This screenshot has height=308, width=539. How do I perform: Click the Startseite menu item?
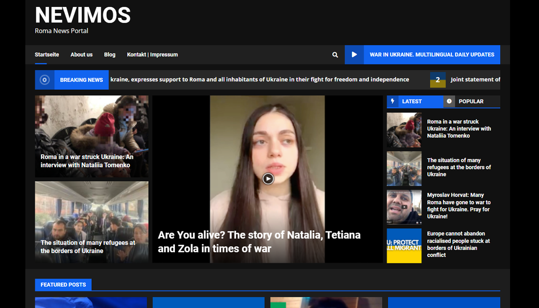coord(47,55)
